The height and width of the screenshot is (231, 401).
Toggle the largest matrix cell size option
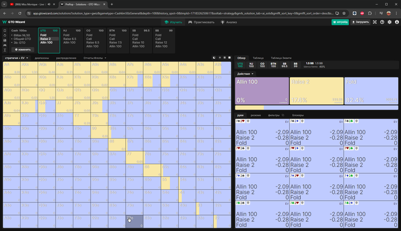[229, 58]
